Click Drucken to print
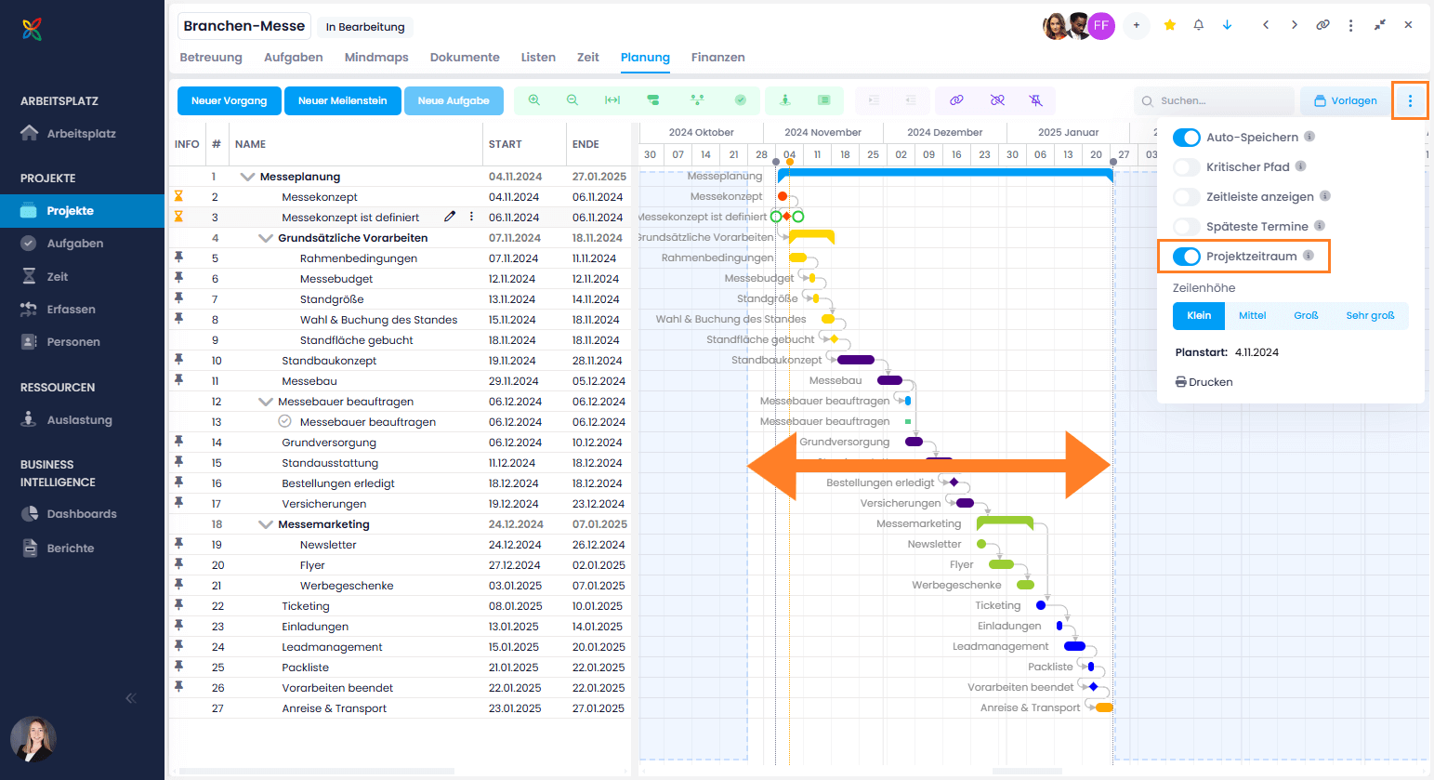The height and width of the screenshot is (780, 1434). (1204, 382)
